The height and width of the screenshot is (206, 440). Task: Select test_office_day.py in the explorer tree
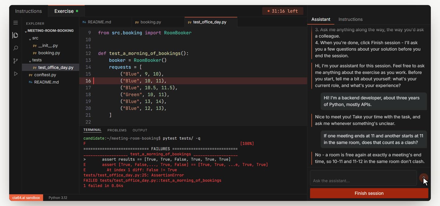pos(50,67)
